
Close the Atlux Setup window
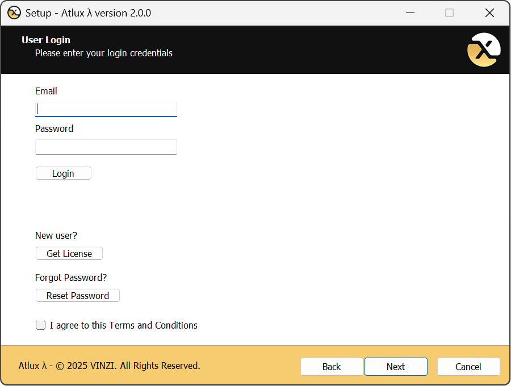489,13
